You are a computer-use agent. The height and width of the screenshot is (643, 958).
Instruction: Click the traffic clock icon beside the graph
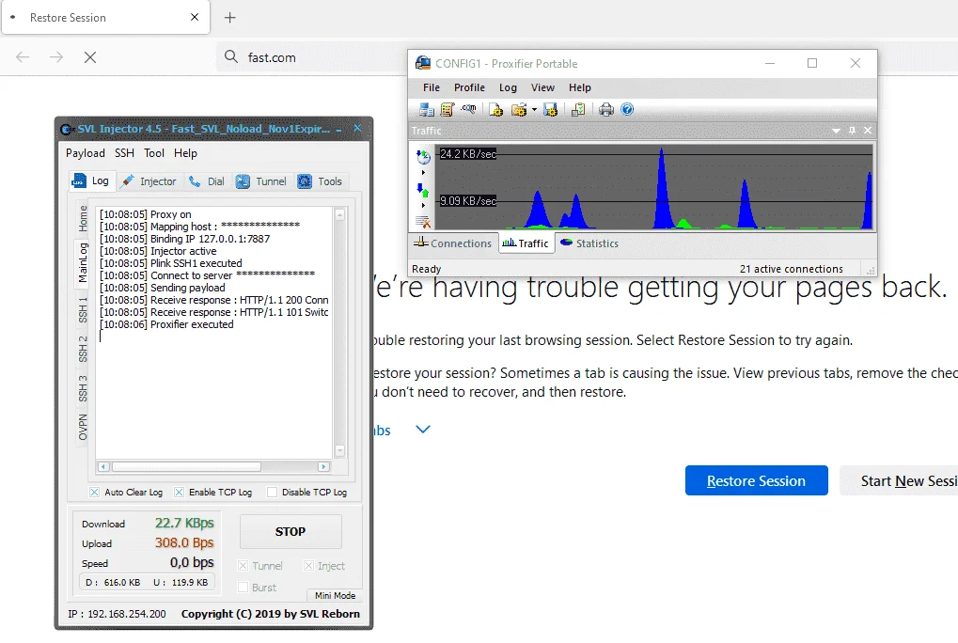(x=423, y=157)
